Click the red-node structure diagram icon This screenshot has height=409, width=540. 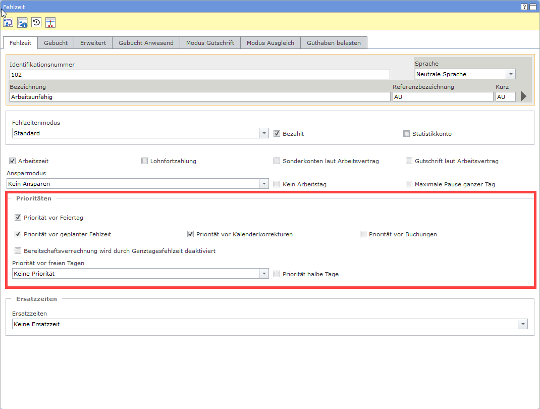click(50, 22)
